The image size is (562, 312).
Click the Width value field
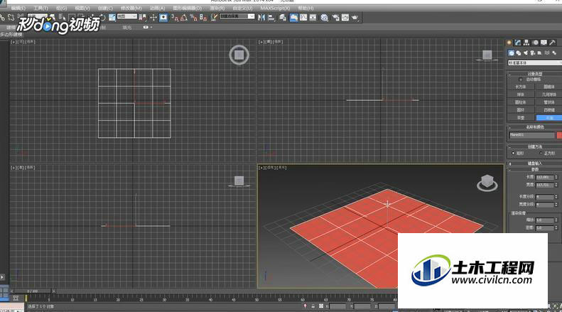[x=545, y=185]
